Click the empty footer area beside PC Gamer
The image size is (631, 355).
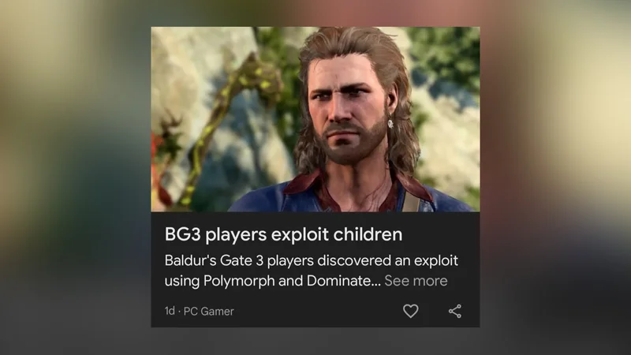[x=318, y=311]
